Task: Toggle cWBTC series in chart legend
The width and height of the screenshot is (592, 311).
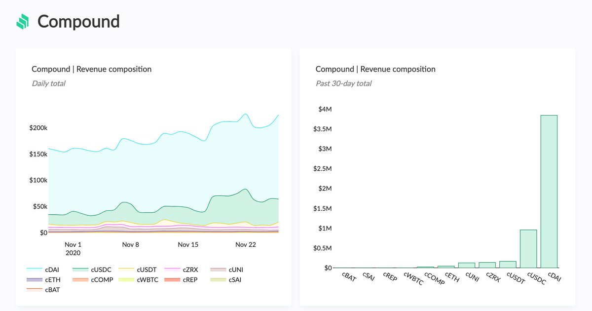Action: tap(138, 280)
